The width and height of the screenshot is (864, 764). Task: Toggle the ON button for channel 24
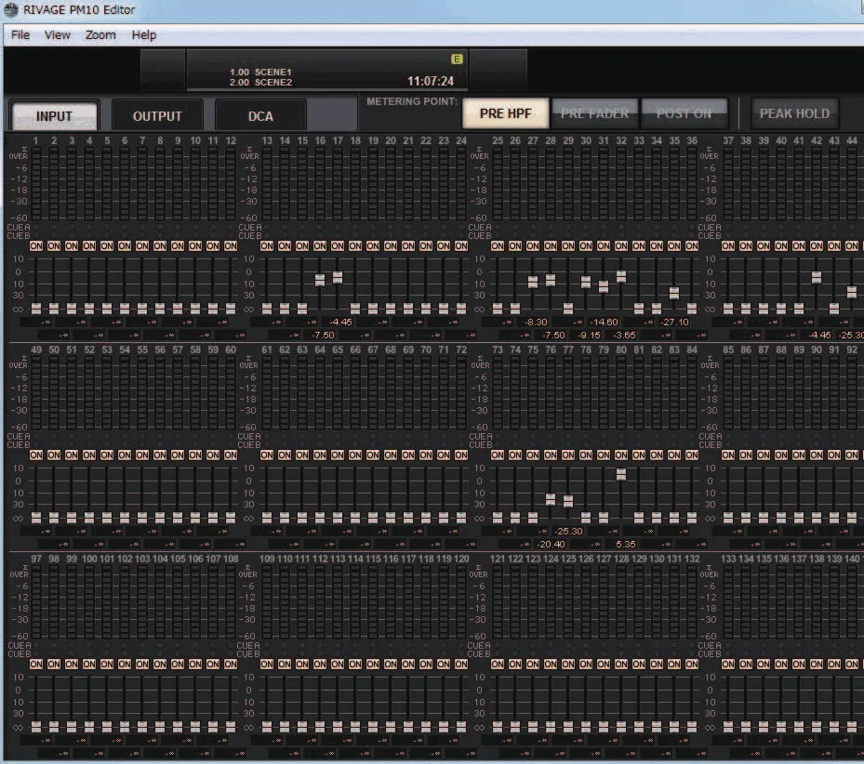point(461,246)
